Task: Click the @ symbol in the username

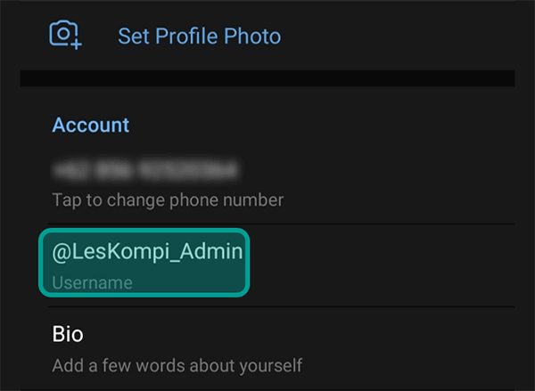Action: click(61, 253)
